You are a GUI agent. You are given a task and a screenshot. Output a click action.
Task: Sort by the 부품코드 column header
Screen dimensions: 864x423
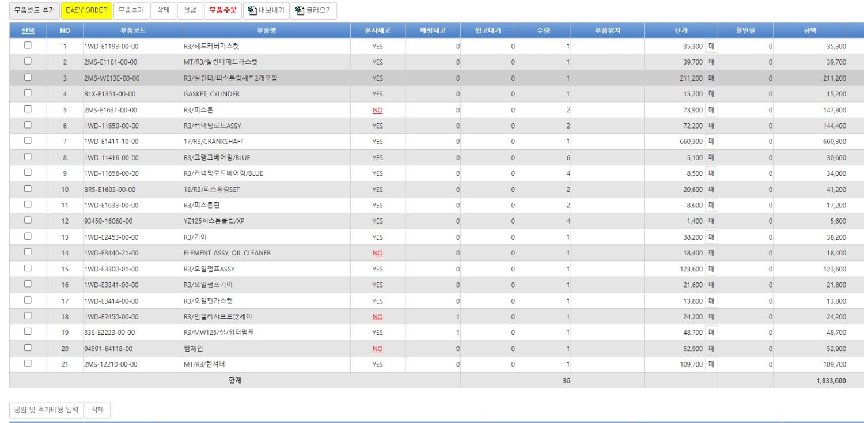coord(133,31)
